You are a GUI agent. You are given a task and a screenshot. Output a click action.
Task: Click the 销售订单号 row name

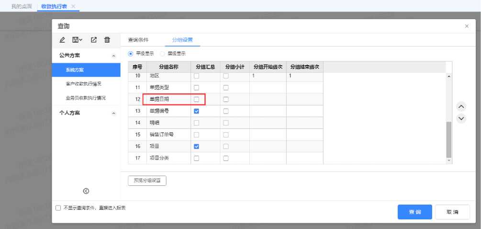162,135
